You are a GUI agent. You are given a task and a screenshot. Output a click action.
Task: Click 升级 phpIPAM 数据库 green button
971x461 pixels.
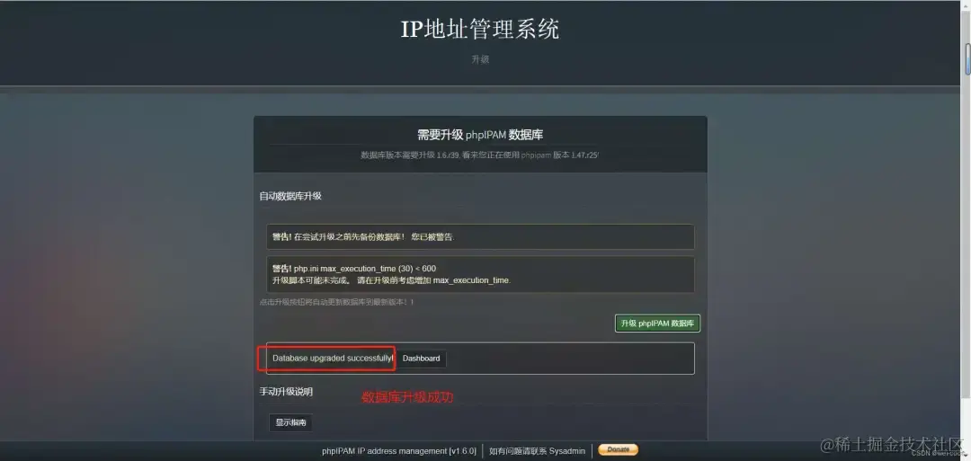pyautogui.click(x=657, y=323)
